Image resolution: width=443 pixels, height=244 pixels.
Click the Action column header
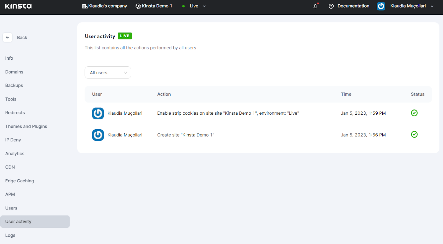point(164,94)
